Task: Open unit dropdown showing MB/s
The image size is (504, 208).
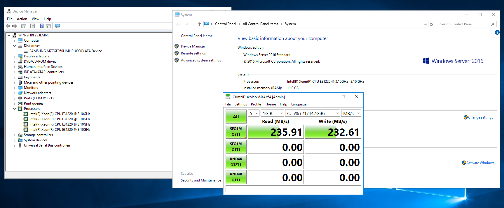Action: coord(351,113)
